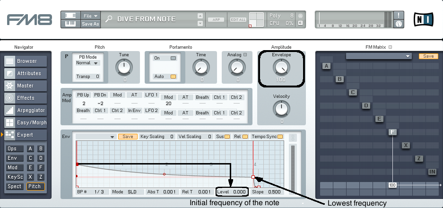Open the File dropdown menu
Image resolution: width=443 pixels, height=208 pixels.
coord(90,16)
